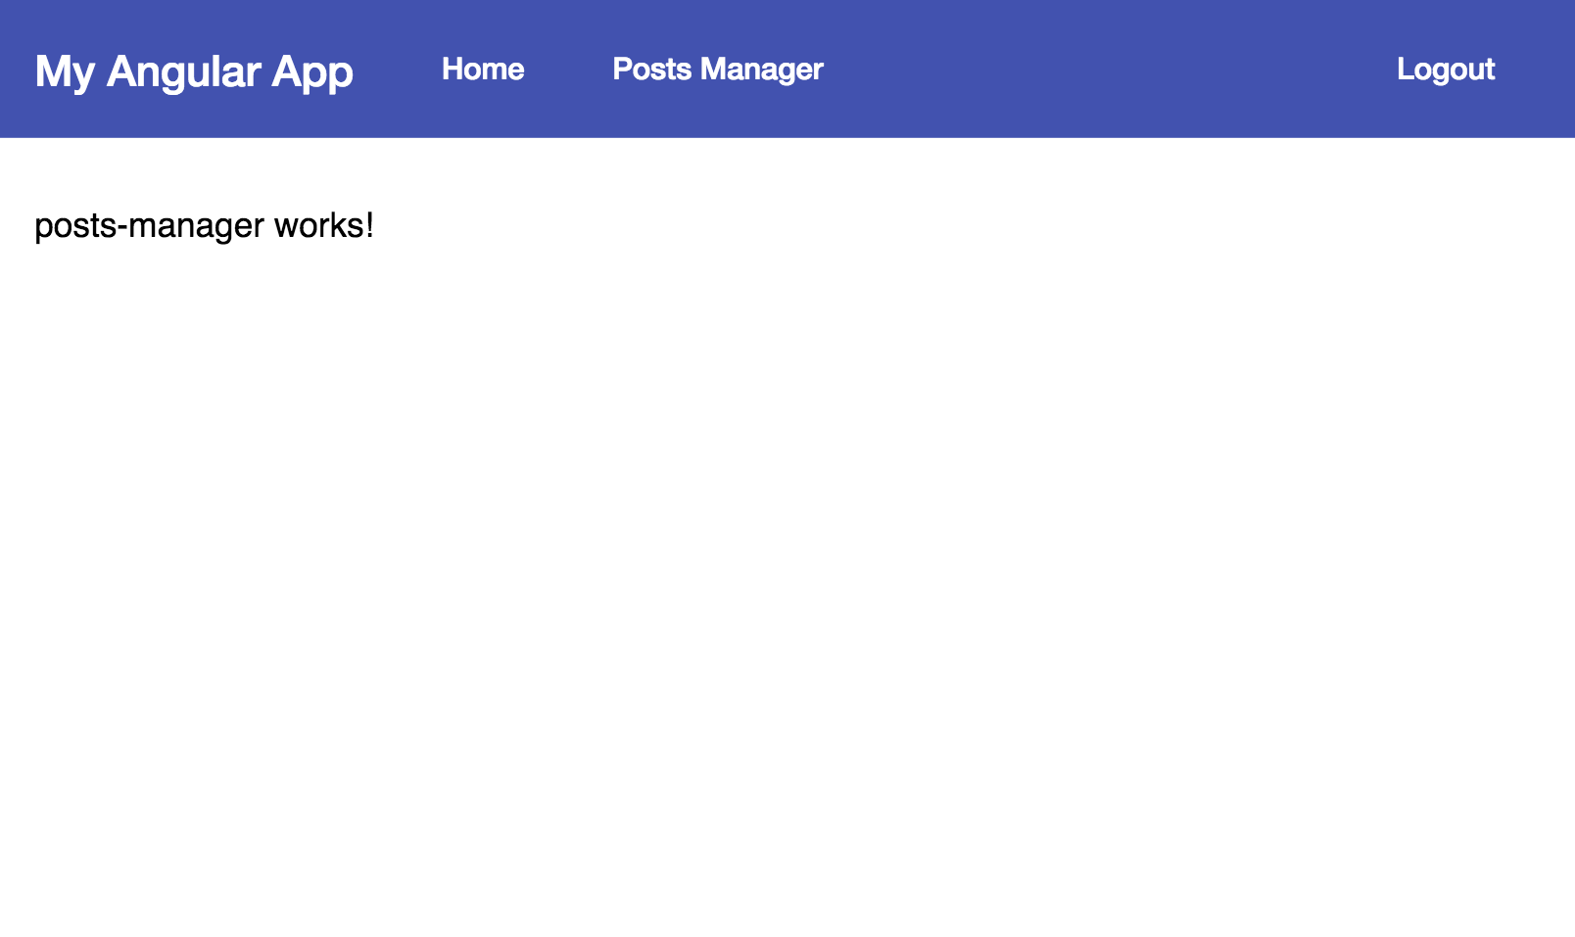Go to the Home tab
This screenshot has height=937, width=1575.
[482, 70]
